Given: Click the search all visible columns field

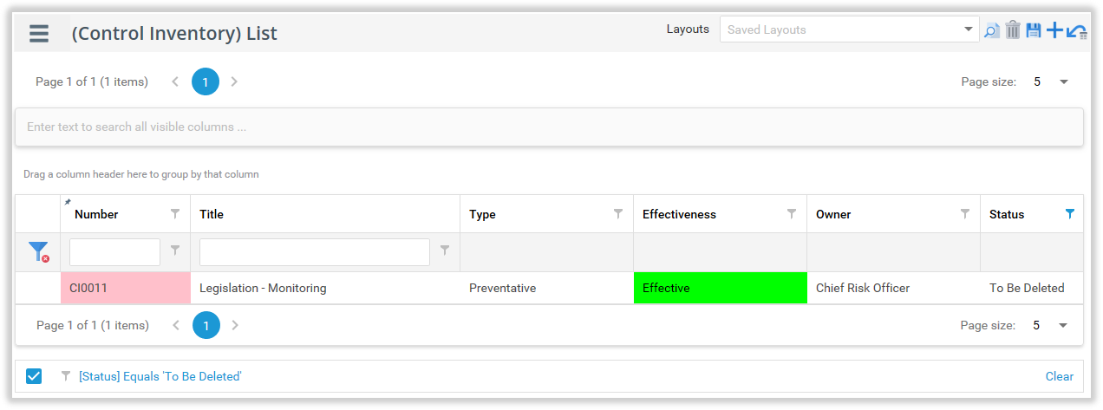Looking at the screenshot, I should pyautogui.click(x=548, y=127).
